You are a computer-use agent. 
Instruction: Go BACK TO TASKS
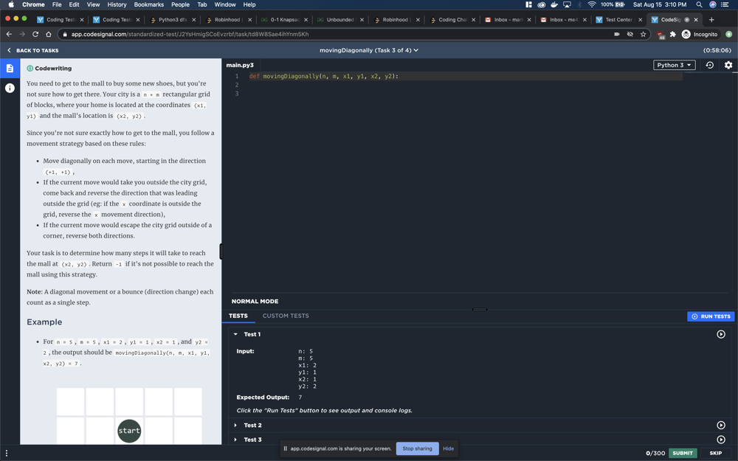tap(32, 50)
